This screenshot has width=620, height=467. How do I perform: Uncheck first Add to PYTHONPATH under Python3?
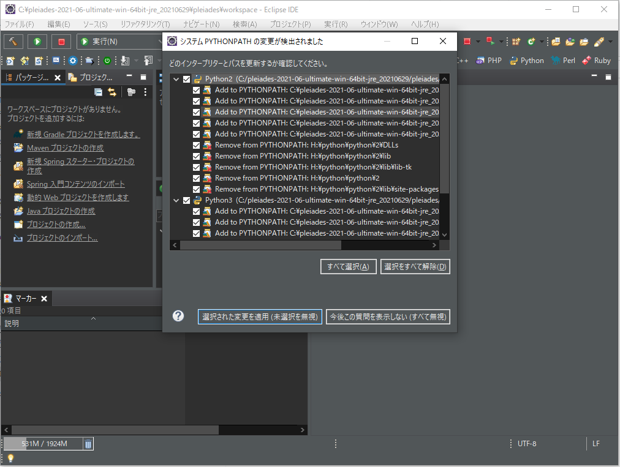pyautogui.click(x=197, y=211)
